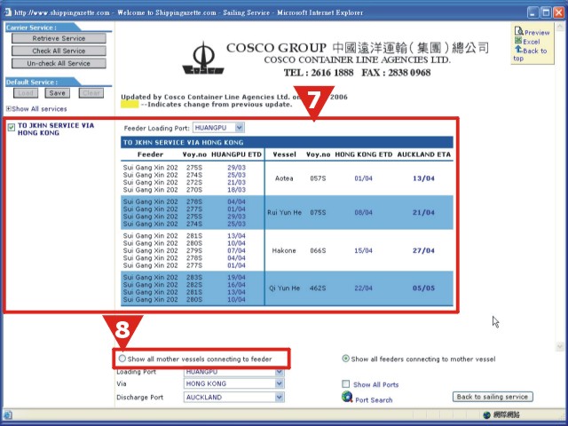Select Show all mother vessels connecting to feeder
This screenshot has width=568, height=426.
click(x=122, y=359)
